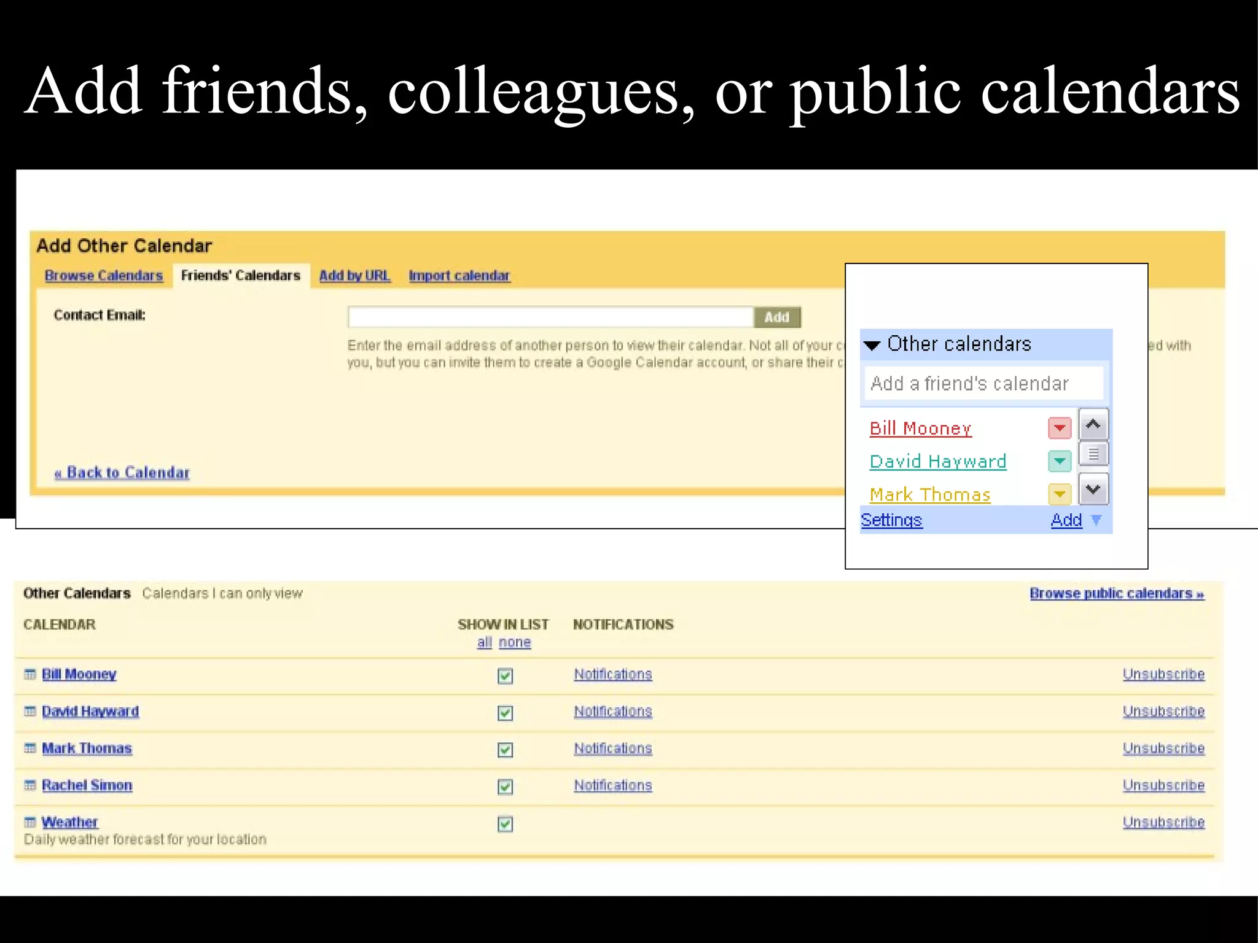Open Mark Thomas's yellow color dropdown
Screen dimensions: 1258x943
[x=1060, y=494]
